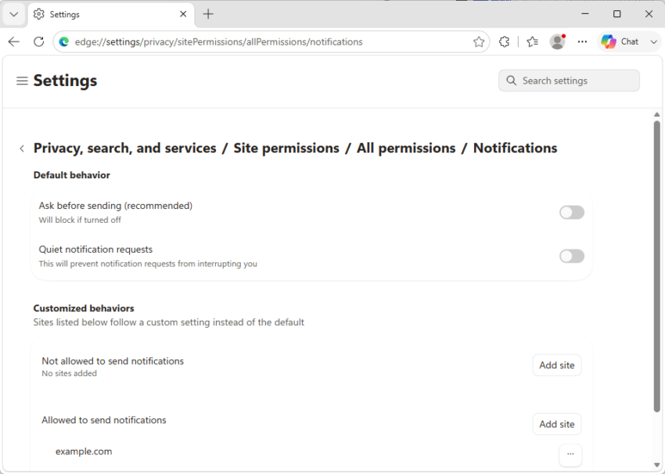Click the Edge logo in address bar
This screenshot has width=665, height=474.
pos(64,41)
